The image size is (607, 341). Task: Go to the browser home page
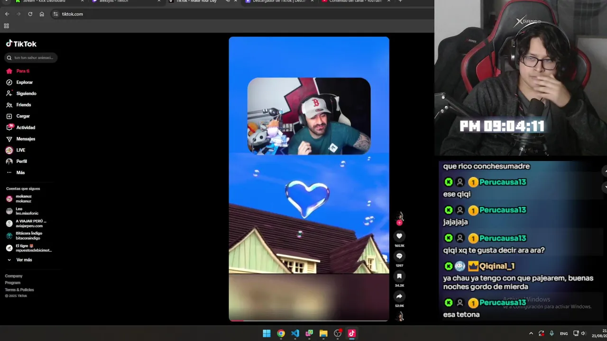click(x=42, y=14)
